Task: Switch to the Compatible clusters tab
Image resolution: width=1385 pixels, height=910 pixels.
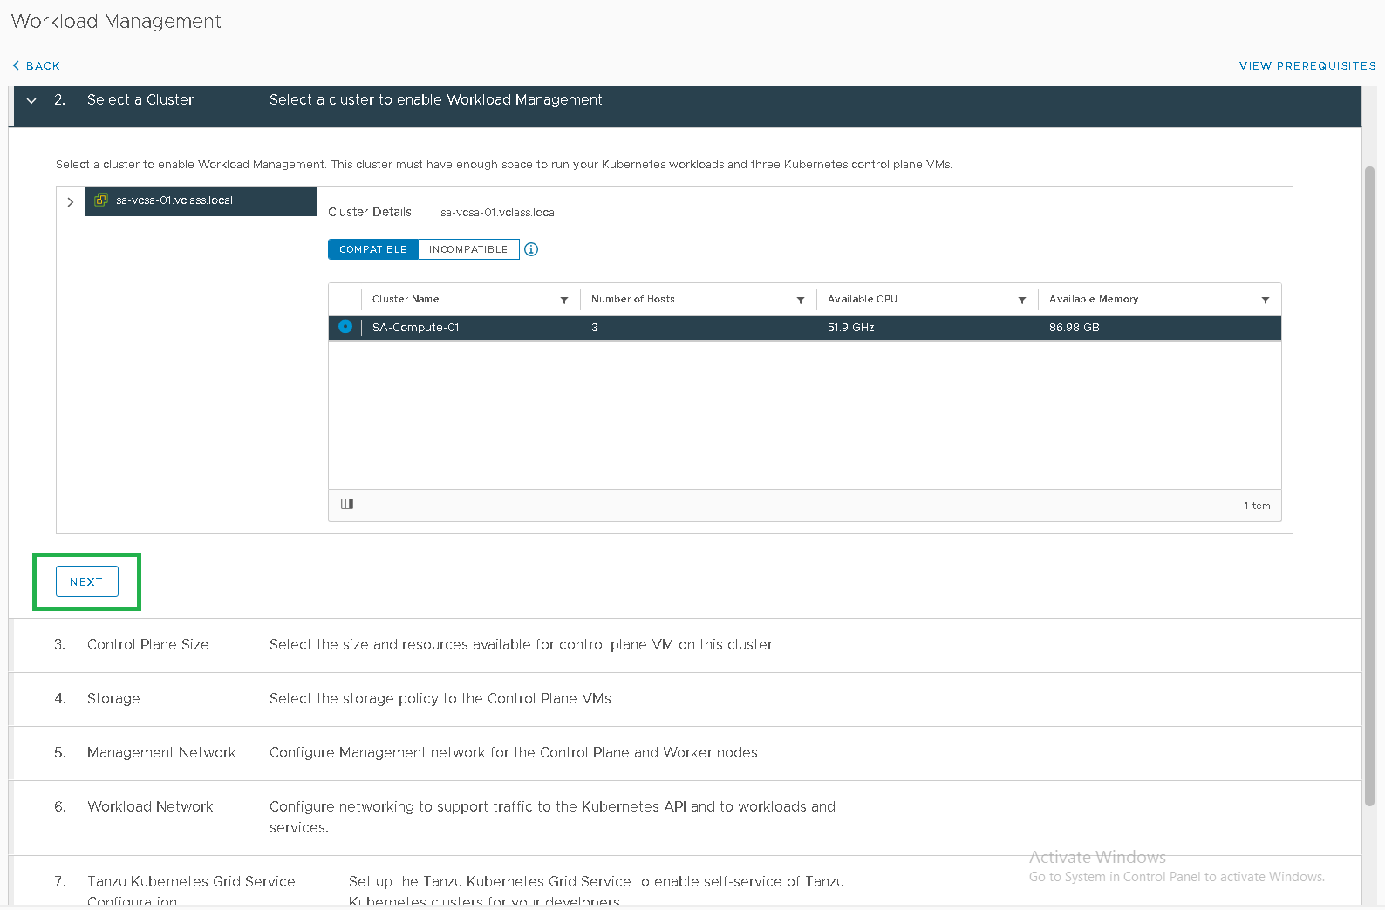Action: (x=372, y=249)
